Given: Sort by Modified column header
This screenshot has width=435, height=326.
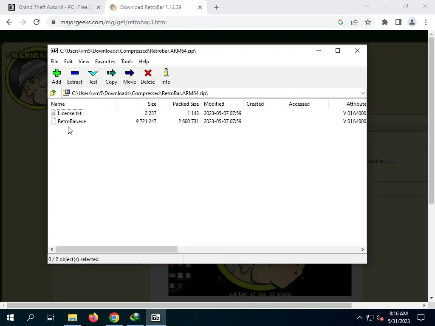Looking at the screenshot, I should 223,104.
